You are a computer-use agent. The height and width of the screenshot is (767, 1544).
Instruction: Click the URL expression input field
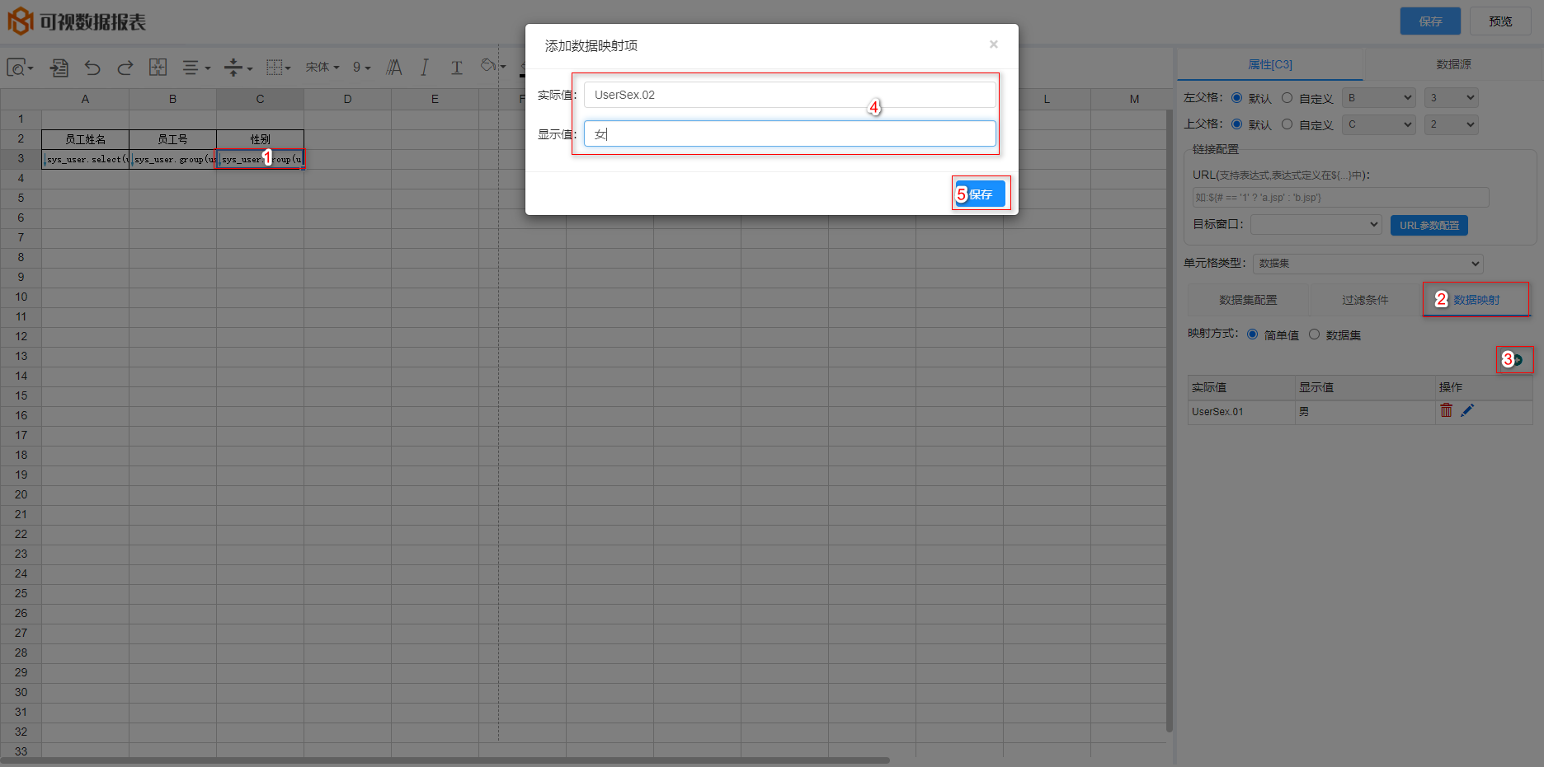pos(1340,198)
